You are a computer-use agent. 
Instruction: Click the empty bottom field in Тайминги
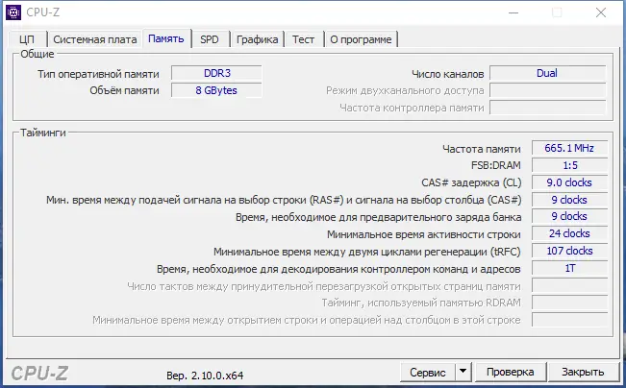click(569, 320)
